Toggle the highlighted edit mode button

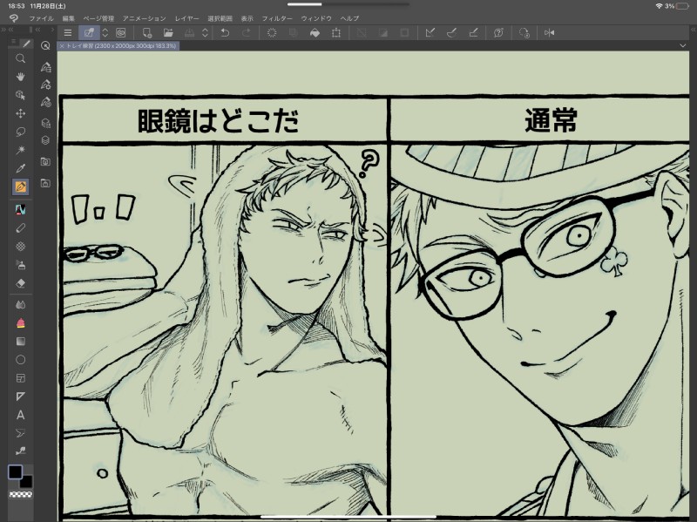click(x=89, y=32)
